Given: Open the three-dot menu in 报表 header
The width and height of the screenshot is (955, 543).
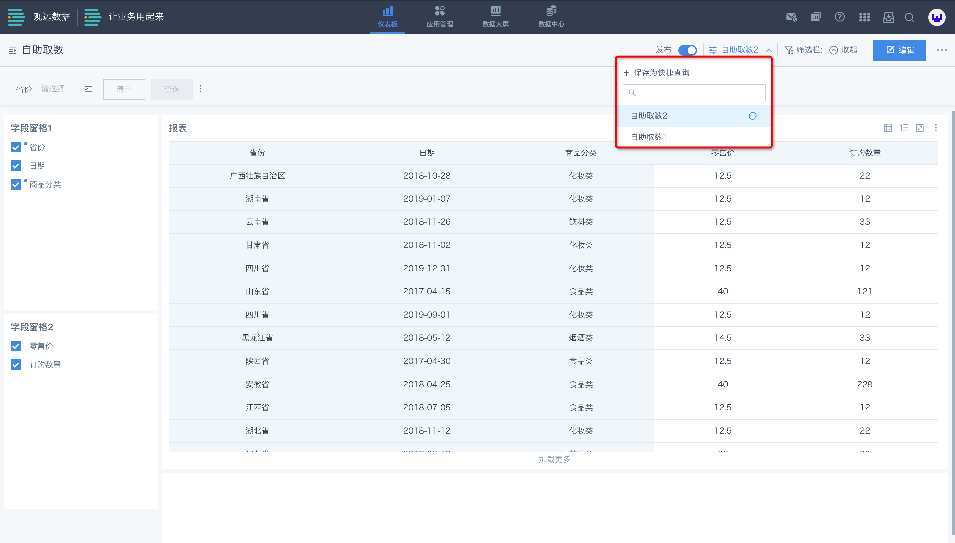Looking at the screenshot, I should pos(936,128).
